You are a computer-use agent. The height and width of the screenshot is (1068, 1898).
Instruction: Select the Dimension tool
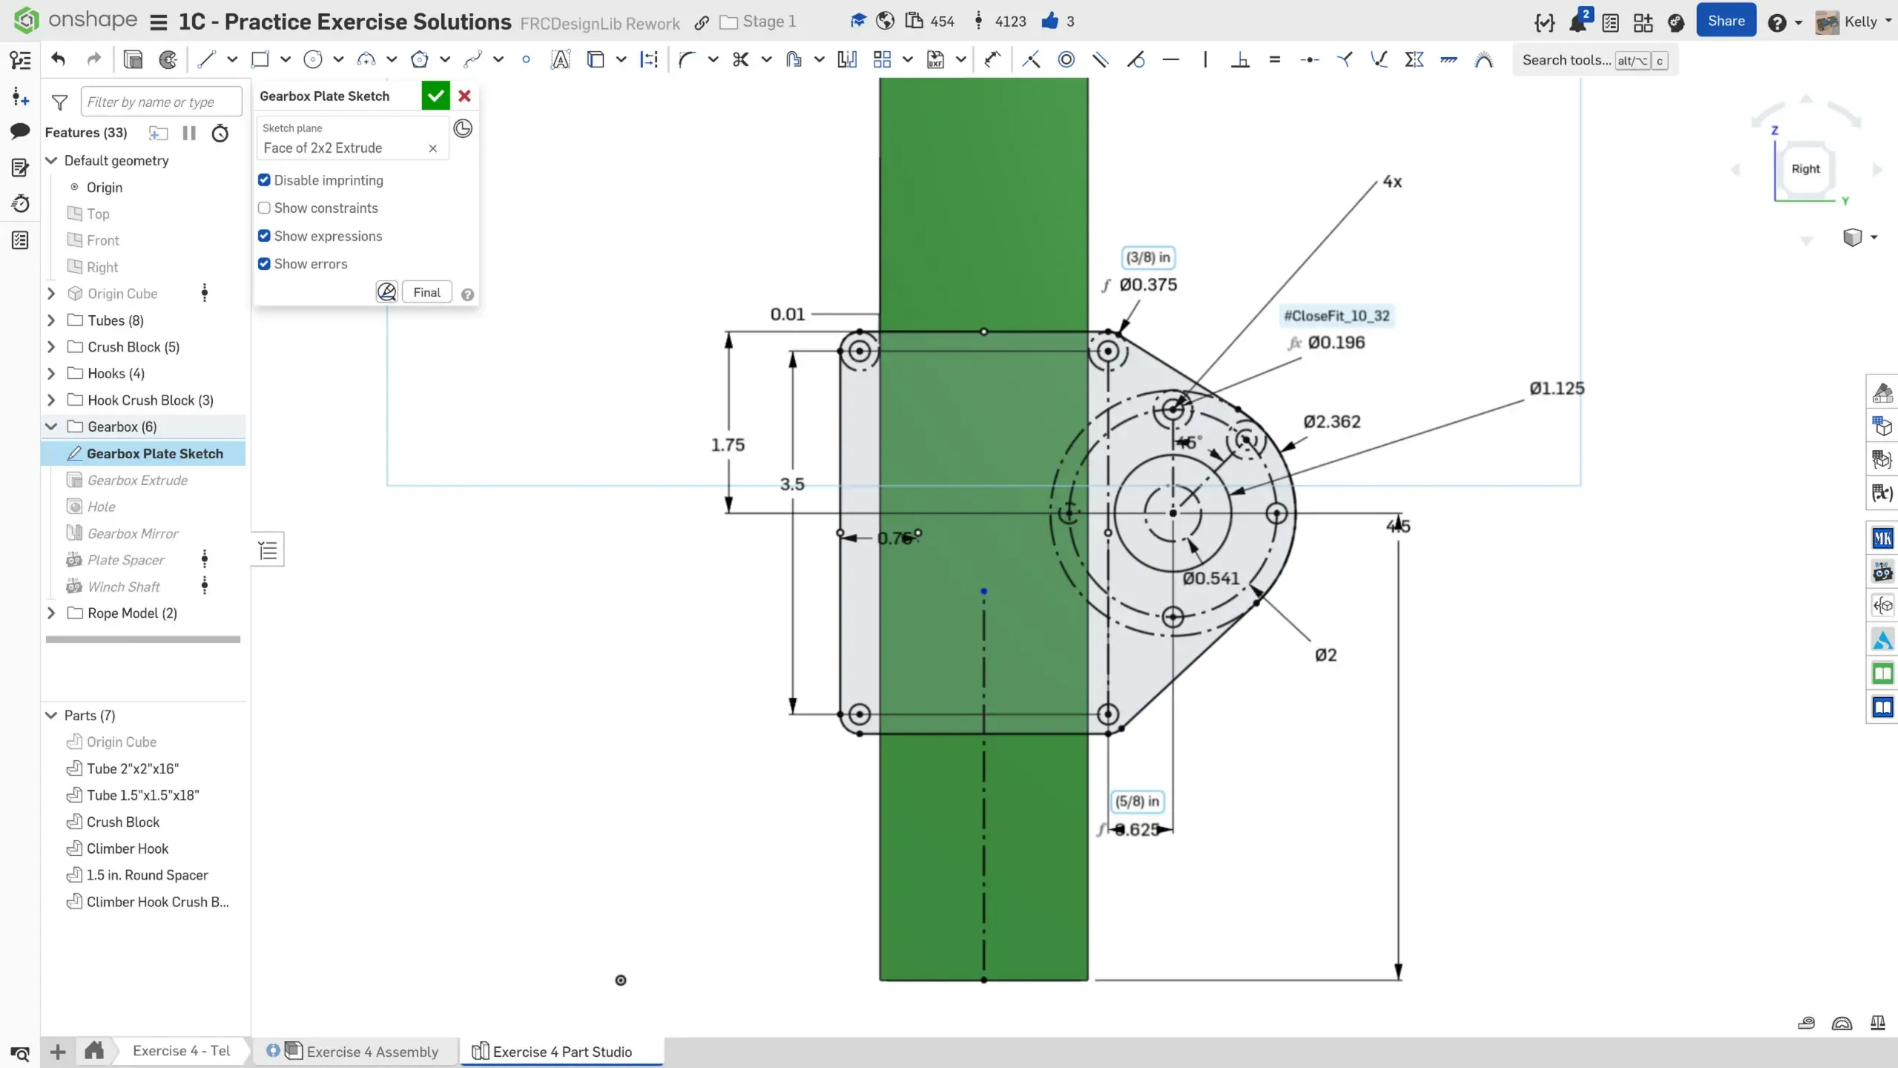click(992, 60)
